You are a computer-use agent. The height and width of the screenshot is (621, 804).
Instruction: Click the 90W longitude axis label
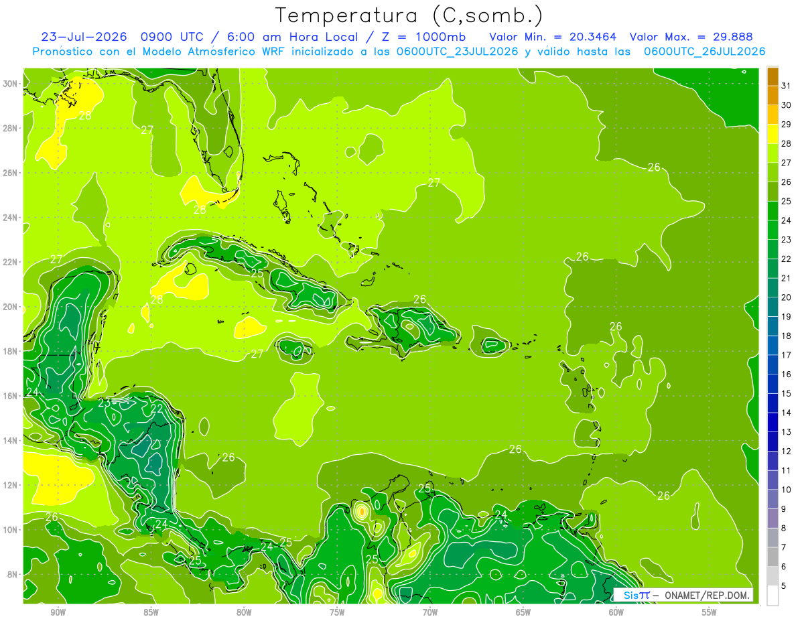click(x=58, y=612)
